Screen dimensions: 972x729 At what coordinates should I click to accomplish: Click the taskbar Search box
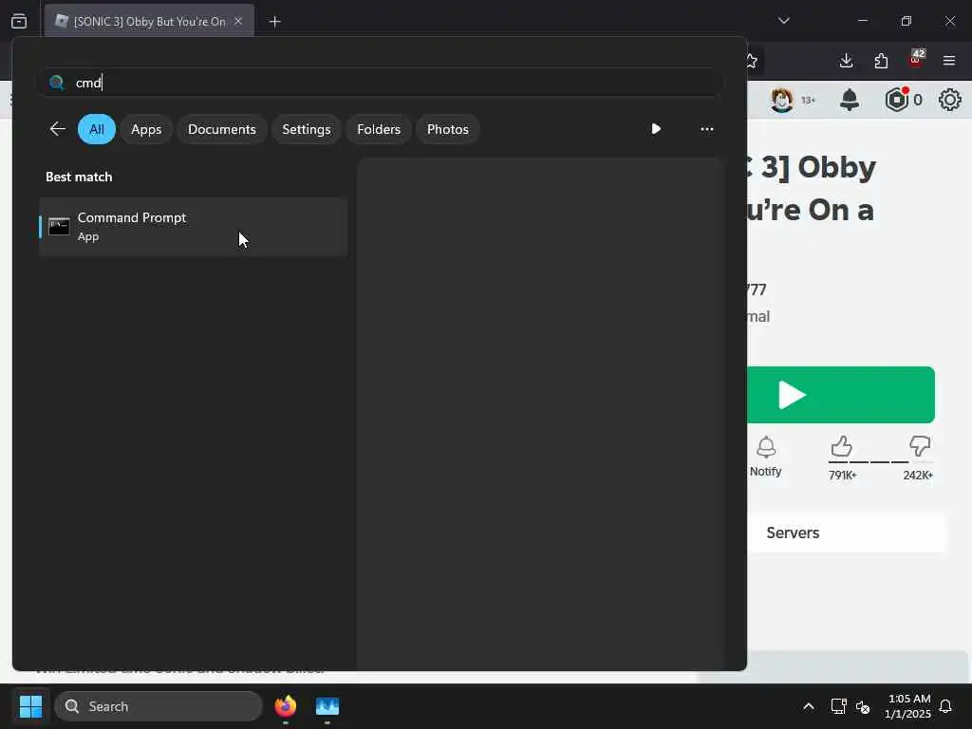tap(159, 706)
